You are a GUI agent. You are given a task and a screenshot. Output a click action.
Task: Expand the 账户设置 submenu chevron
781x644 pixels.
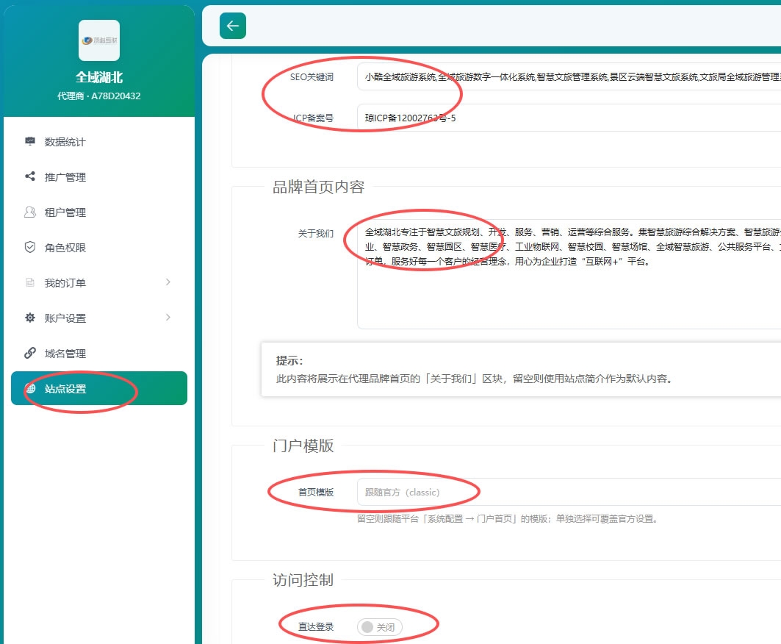coord(168,318)
